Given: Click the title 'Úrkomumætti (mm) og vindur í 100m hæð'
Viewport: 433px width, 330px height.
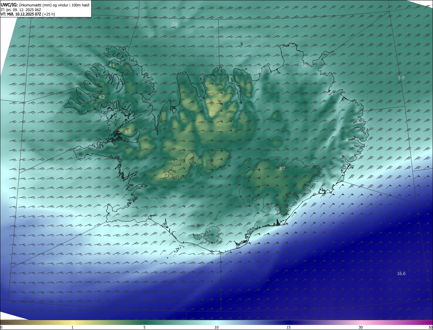Looking at the screenshot, I should pyautogui.click(x=54, y=4).
